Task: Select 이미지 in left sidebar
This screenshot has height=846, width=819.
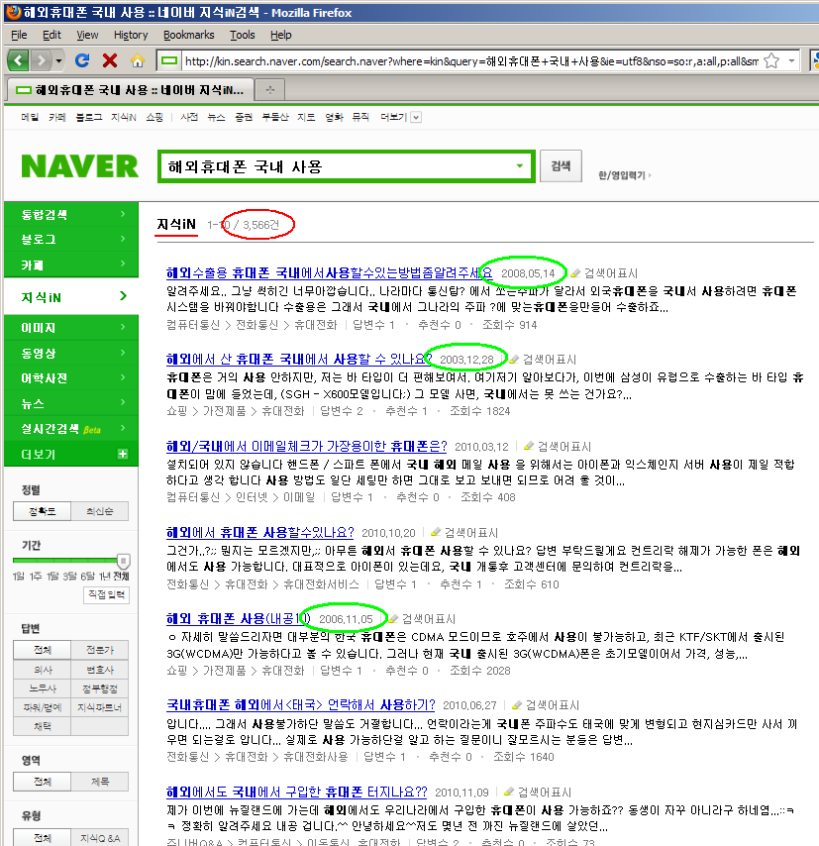Action: [x=71, y=328]
